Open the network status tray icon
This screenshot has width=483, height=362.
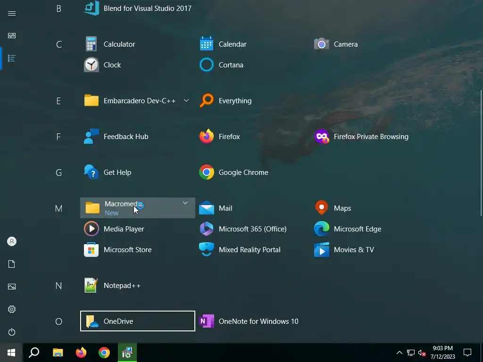point(411,353)
